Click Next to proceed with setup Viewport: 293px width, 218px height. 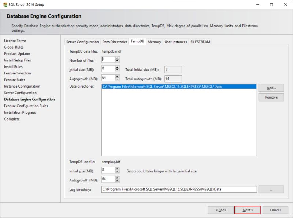pos(248,210)
